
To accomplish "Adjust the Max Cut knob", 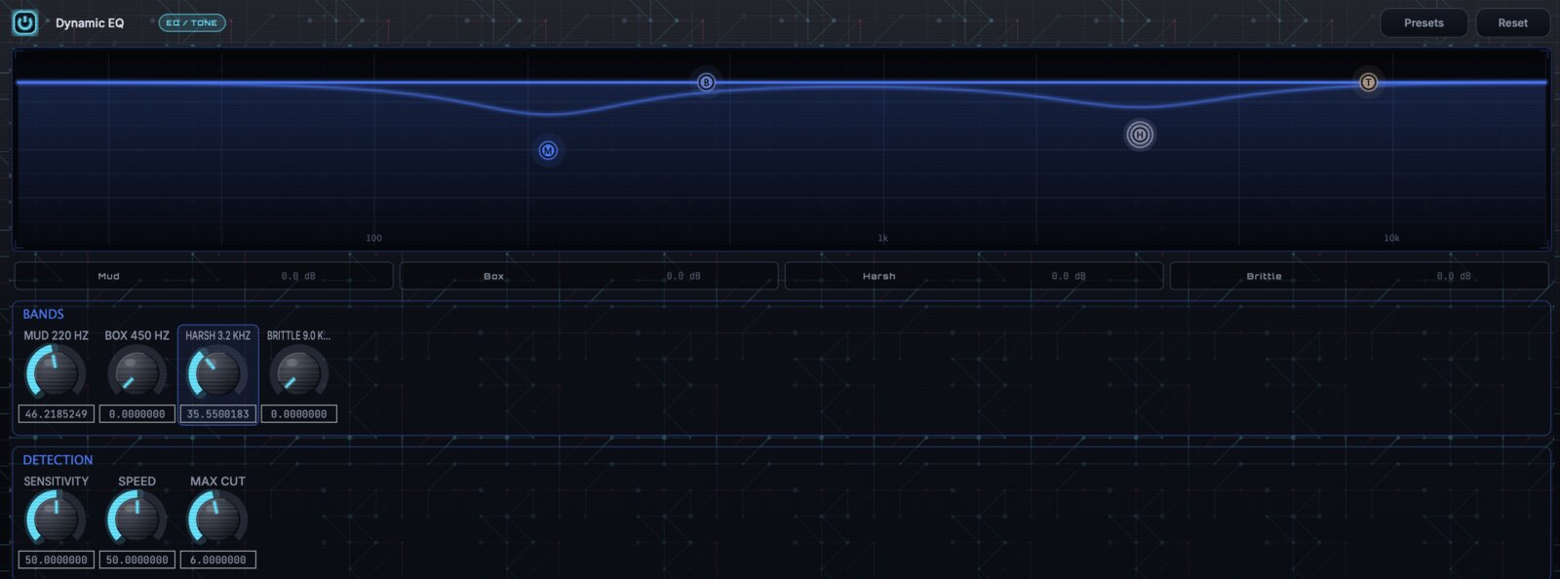I will 217,519.
